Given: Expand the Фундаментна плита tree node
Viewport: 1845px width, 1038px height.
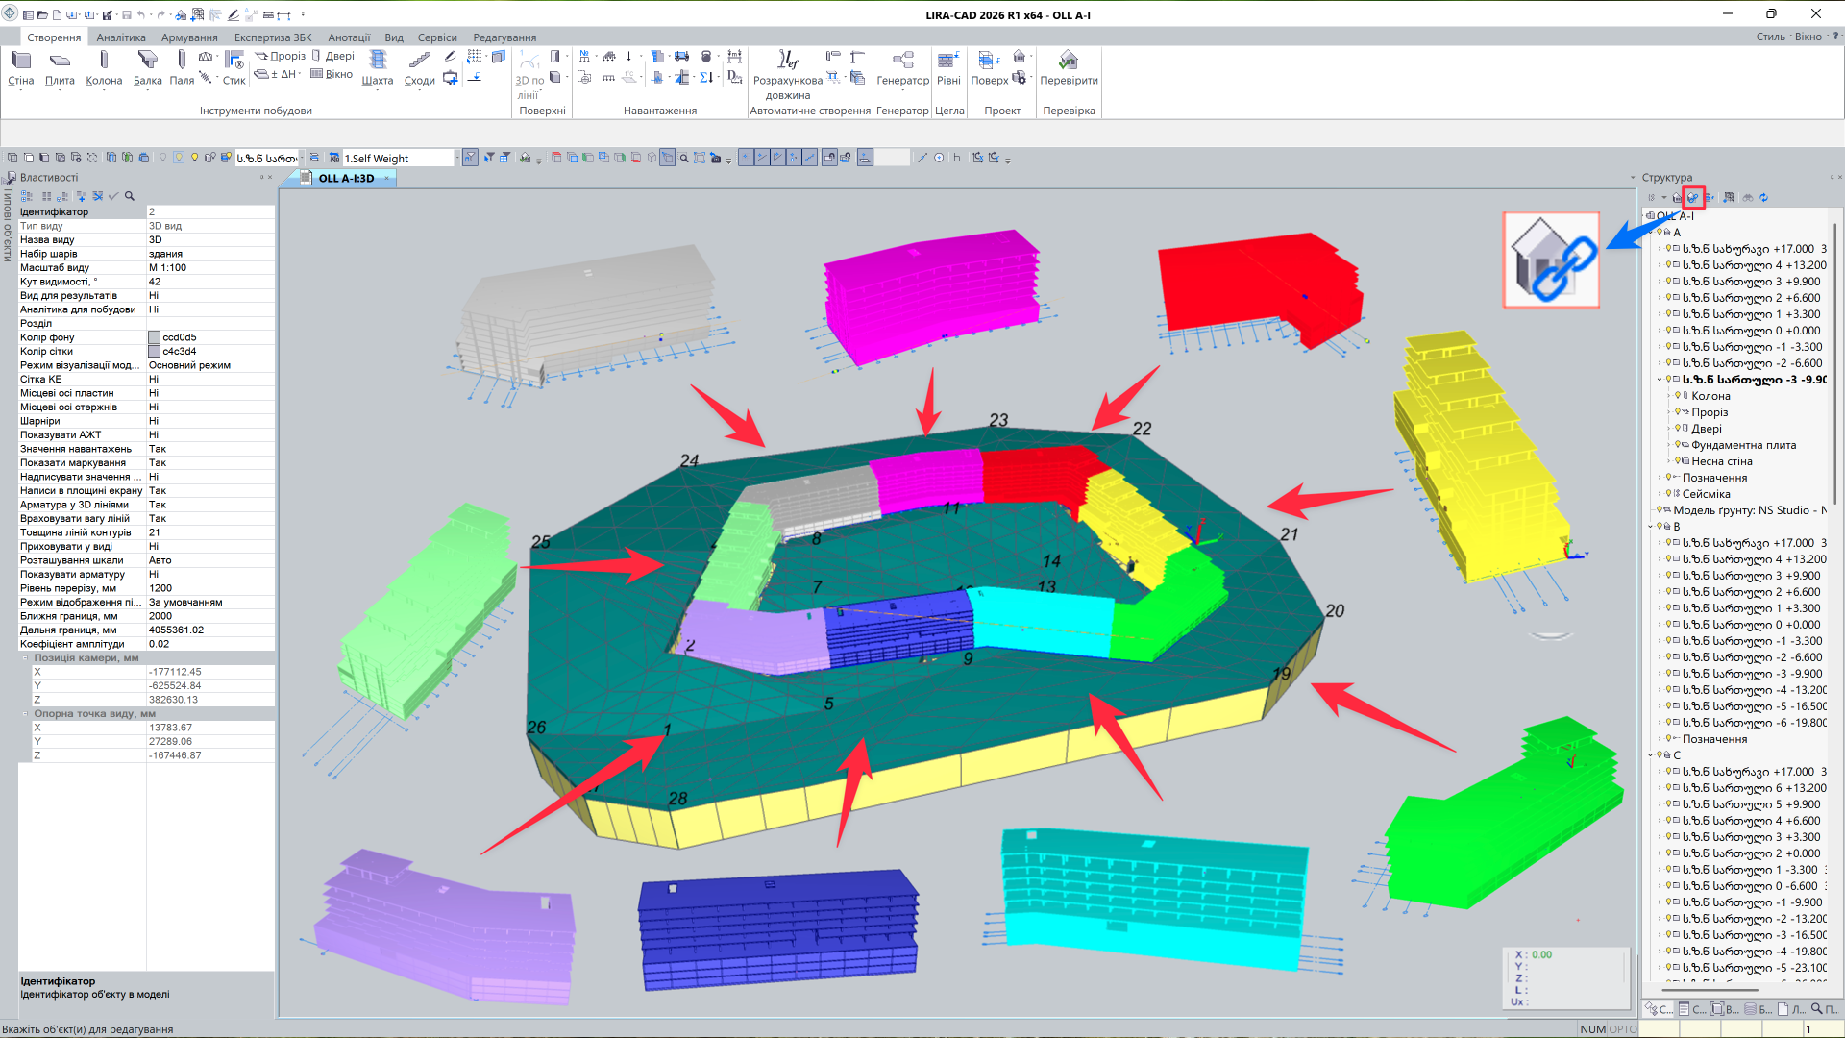Looking at the screenshot, I should tap(1668, 445).
